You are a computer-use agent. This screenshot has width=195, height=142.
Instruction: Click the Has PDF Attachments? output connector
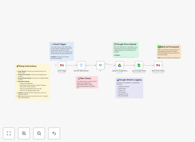[85, 65]
